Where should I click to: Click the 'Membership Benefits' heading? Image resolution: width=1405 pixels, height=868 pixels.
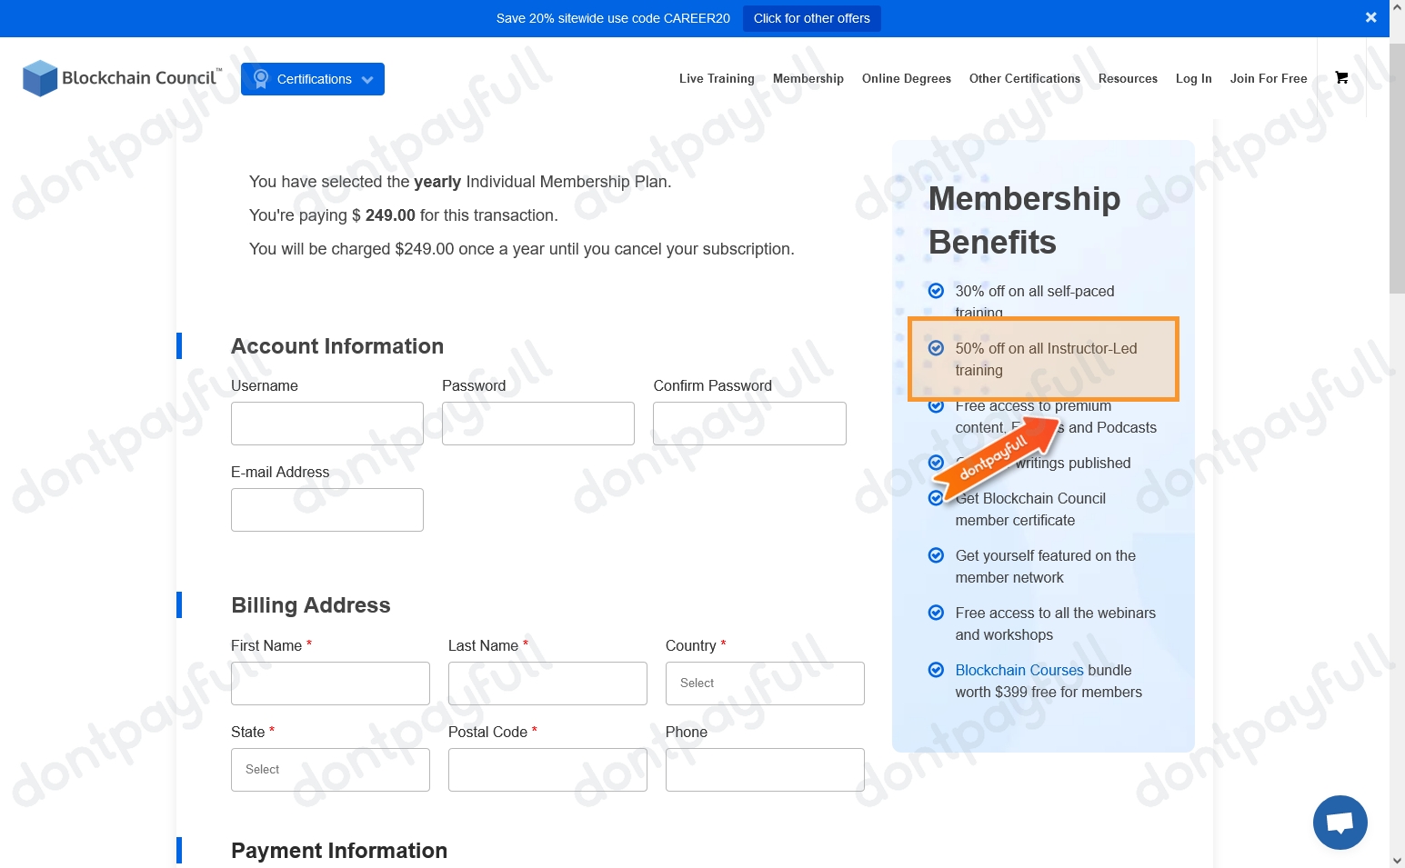tap(1025, 221)
